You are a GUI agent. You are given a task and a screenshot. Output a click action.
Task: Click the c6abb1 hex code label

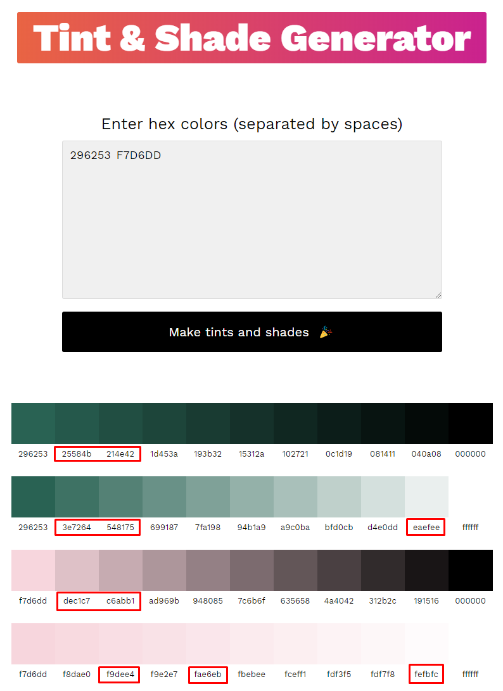point(120,600)
